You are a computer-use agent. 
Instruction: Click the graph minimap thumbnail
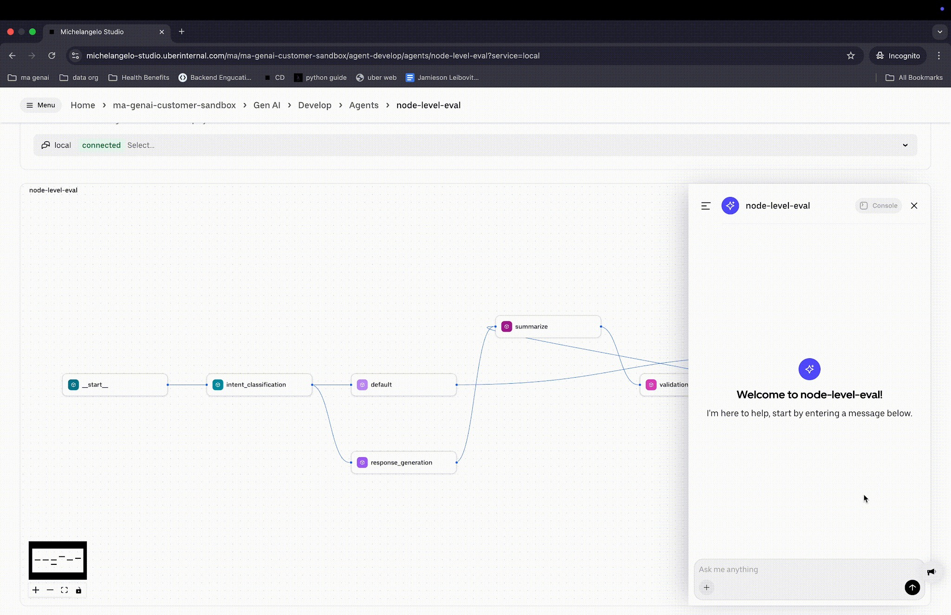tap(58, 560)
